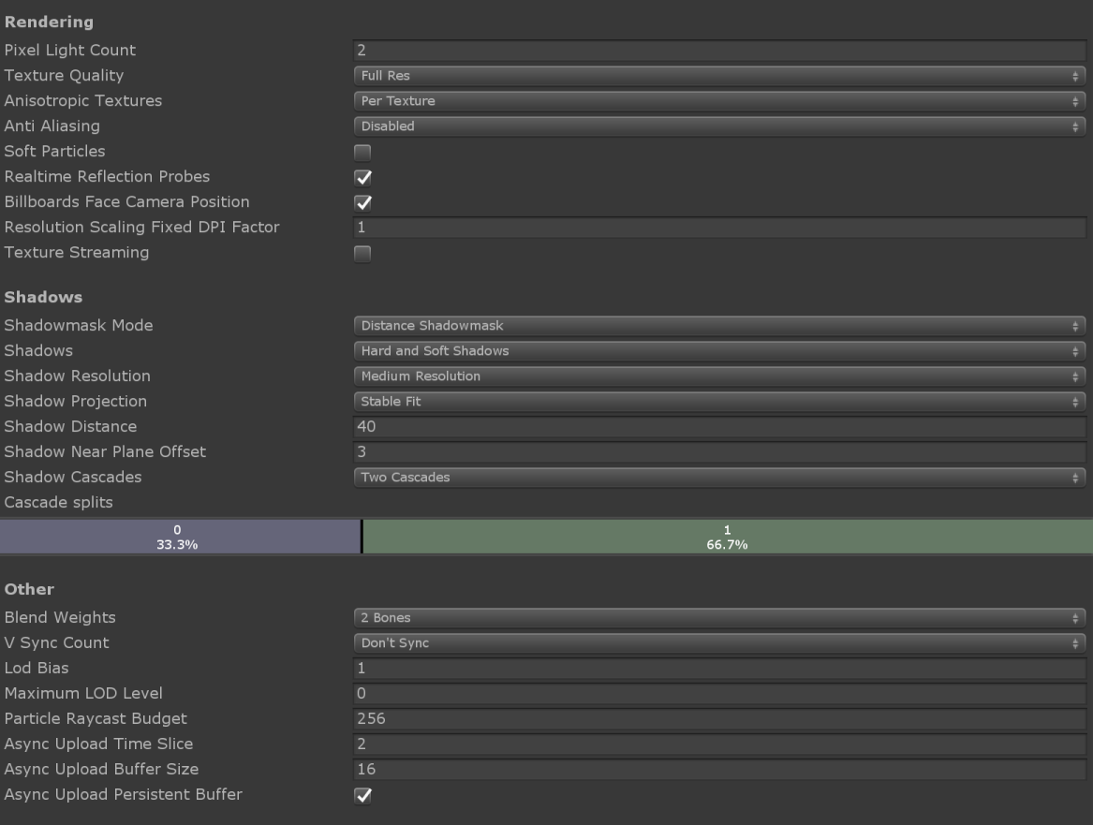1093x825 pixels.
Task: Open the Anisotropic Textures dropdown
Action: (x=718, y=101)
